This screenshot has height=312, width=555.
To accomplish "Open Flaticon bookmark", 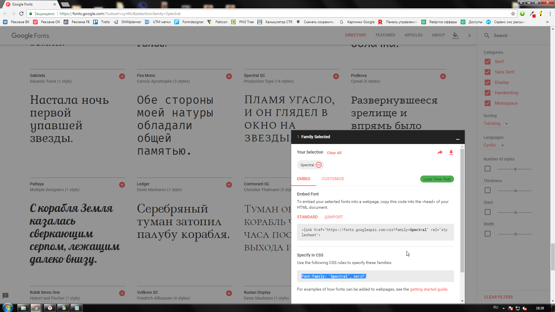I will pos(217,22).
